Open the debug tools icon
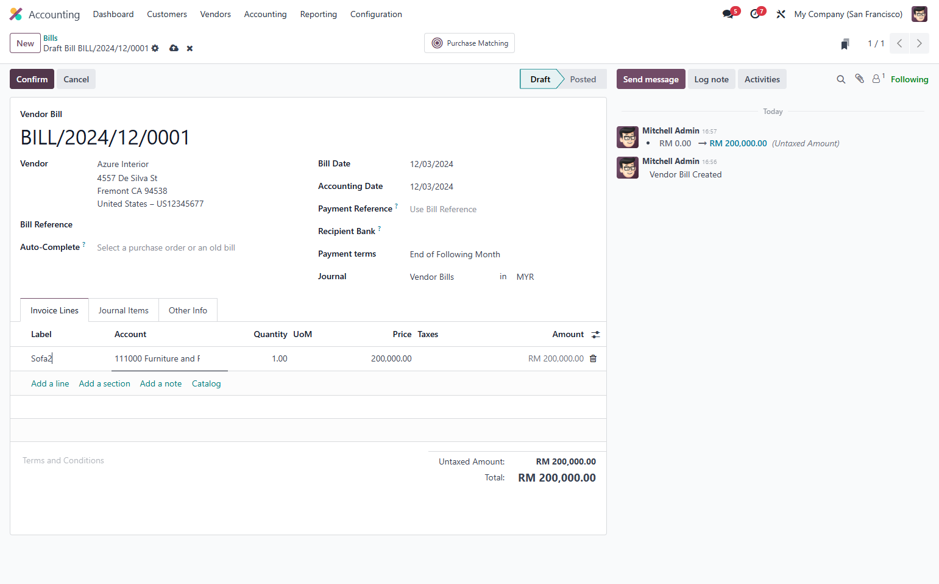Image resolution: width=939 pixels, height=584 pixels. click(781, 14)
